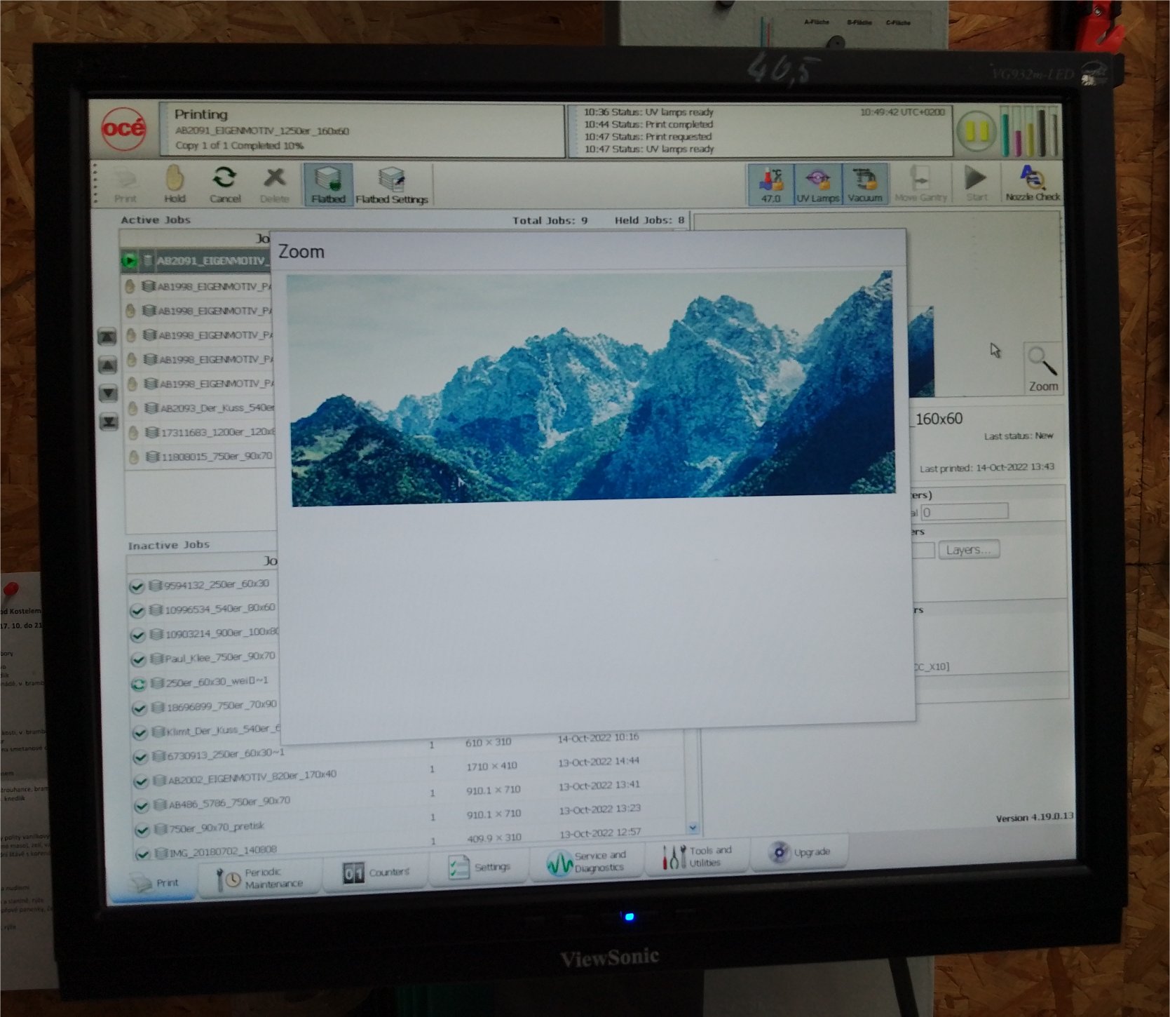
Task: Select inactive job 18696899_750er_70x90
Action: click(205, 706)
